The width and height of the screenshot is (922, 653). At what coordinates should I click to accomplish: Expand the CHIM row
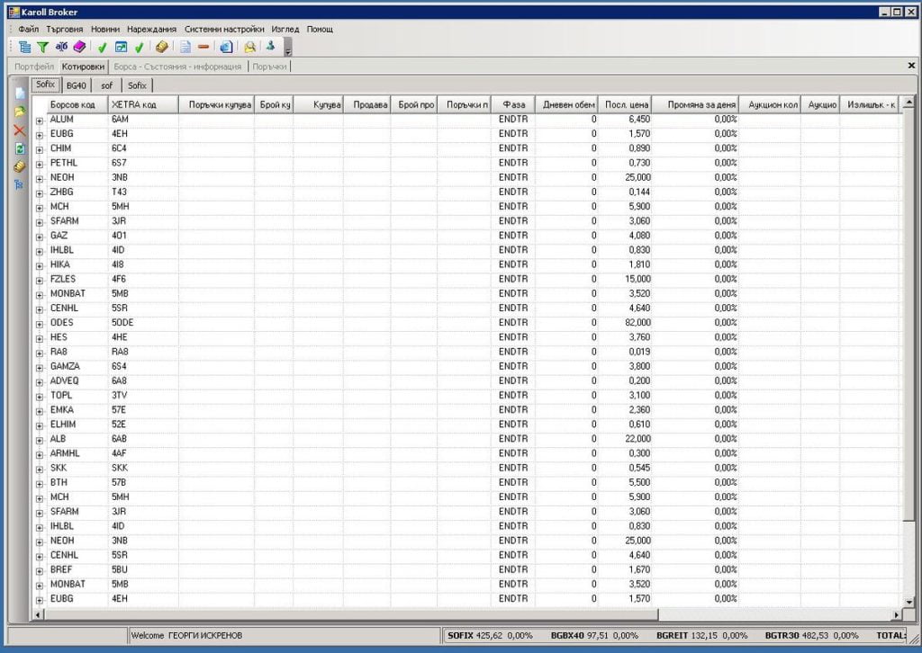click(x=40, y=149)
